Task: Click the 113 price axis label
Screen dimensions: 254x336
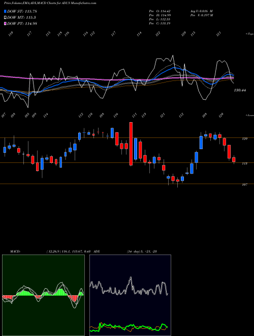Action: (245, 163)
